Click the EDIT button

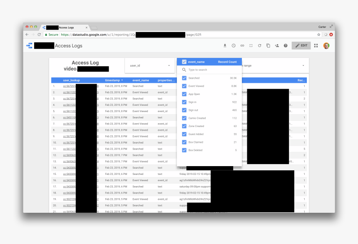point(301,46)
